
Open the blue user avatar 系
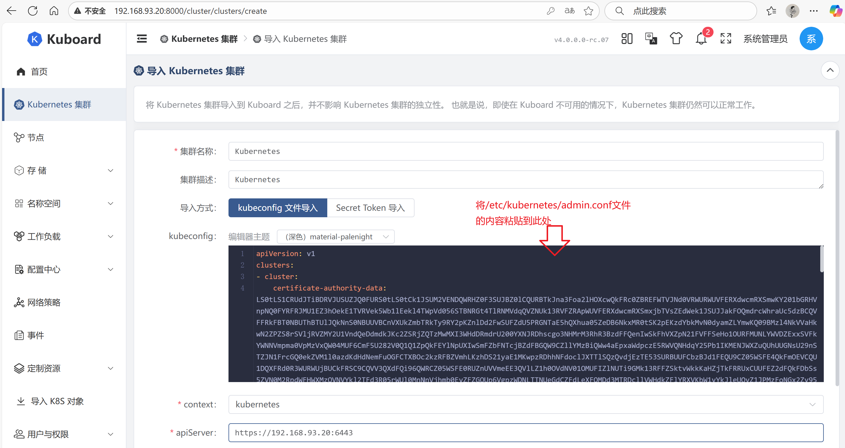tap(811, 39)
